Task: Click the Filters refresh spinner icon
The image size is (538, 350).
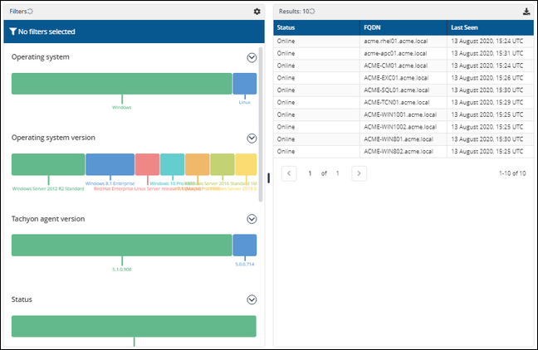Action: pos(31,12)
